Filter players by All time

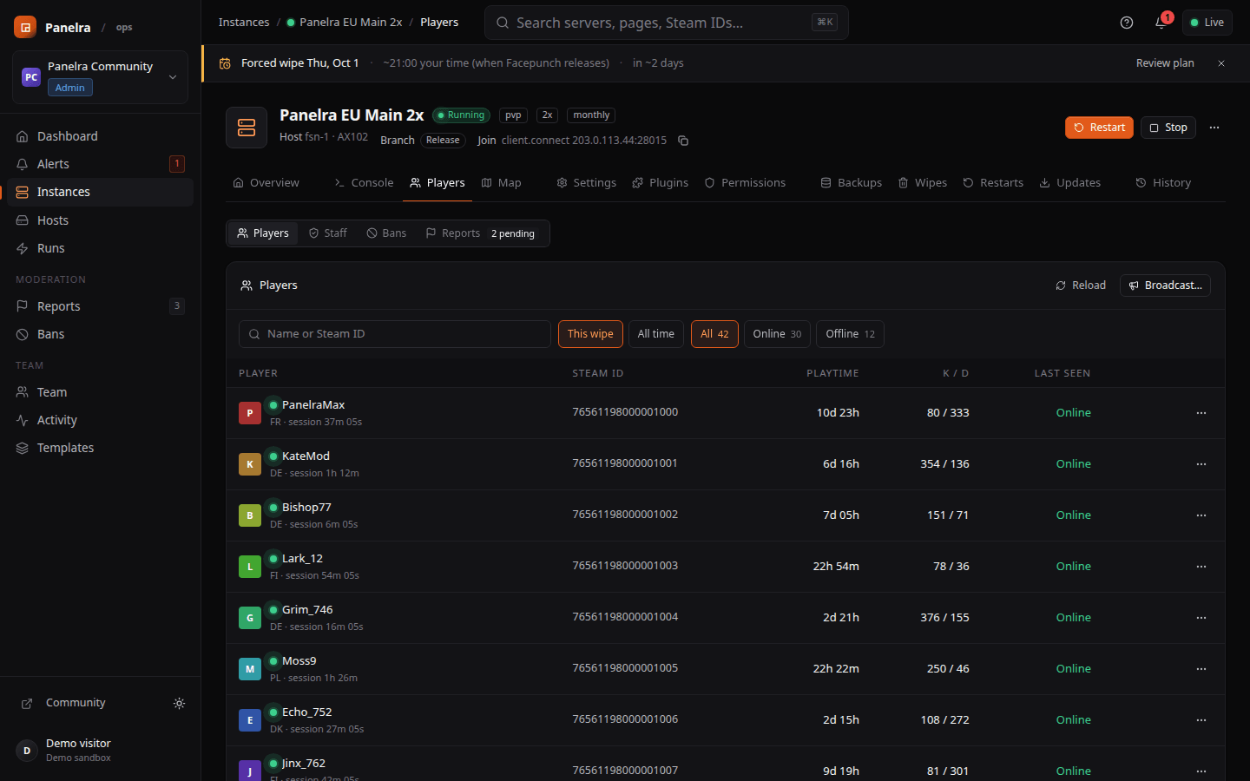click(x=656, y=334)
